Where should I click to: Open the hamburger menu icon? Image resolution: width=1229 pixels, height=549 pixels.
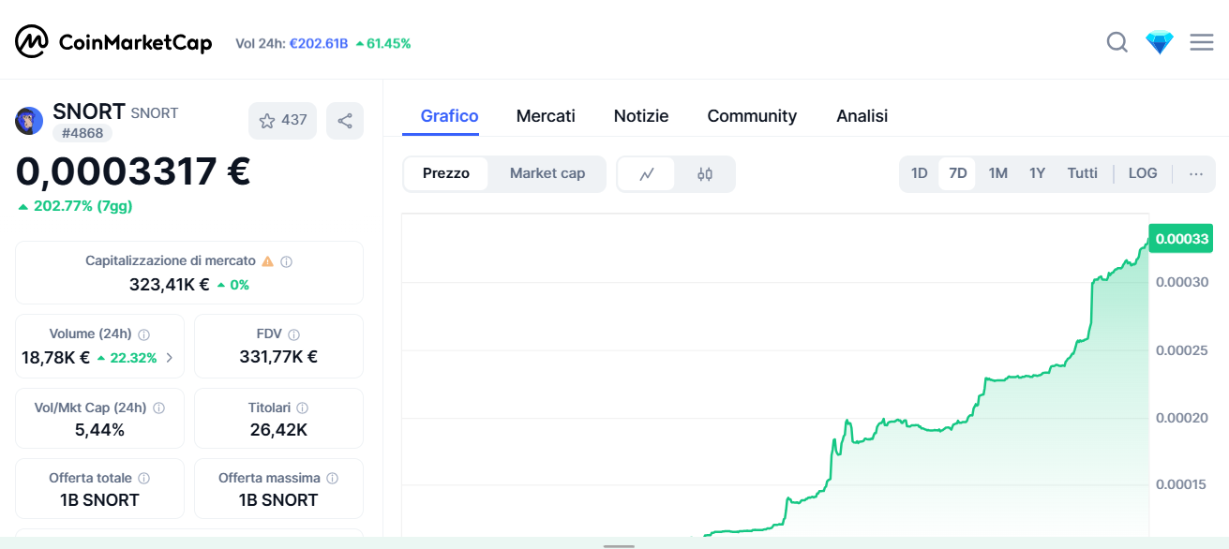point(1202,42)
